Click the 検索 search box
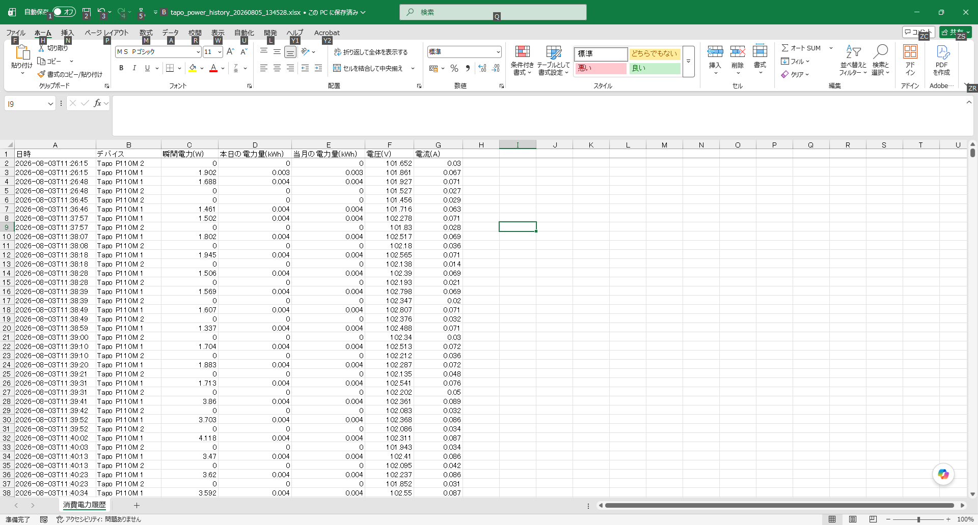This screenshot has height=525, width=978. [493, 12]
